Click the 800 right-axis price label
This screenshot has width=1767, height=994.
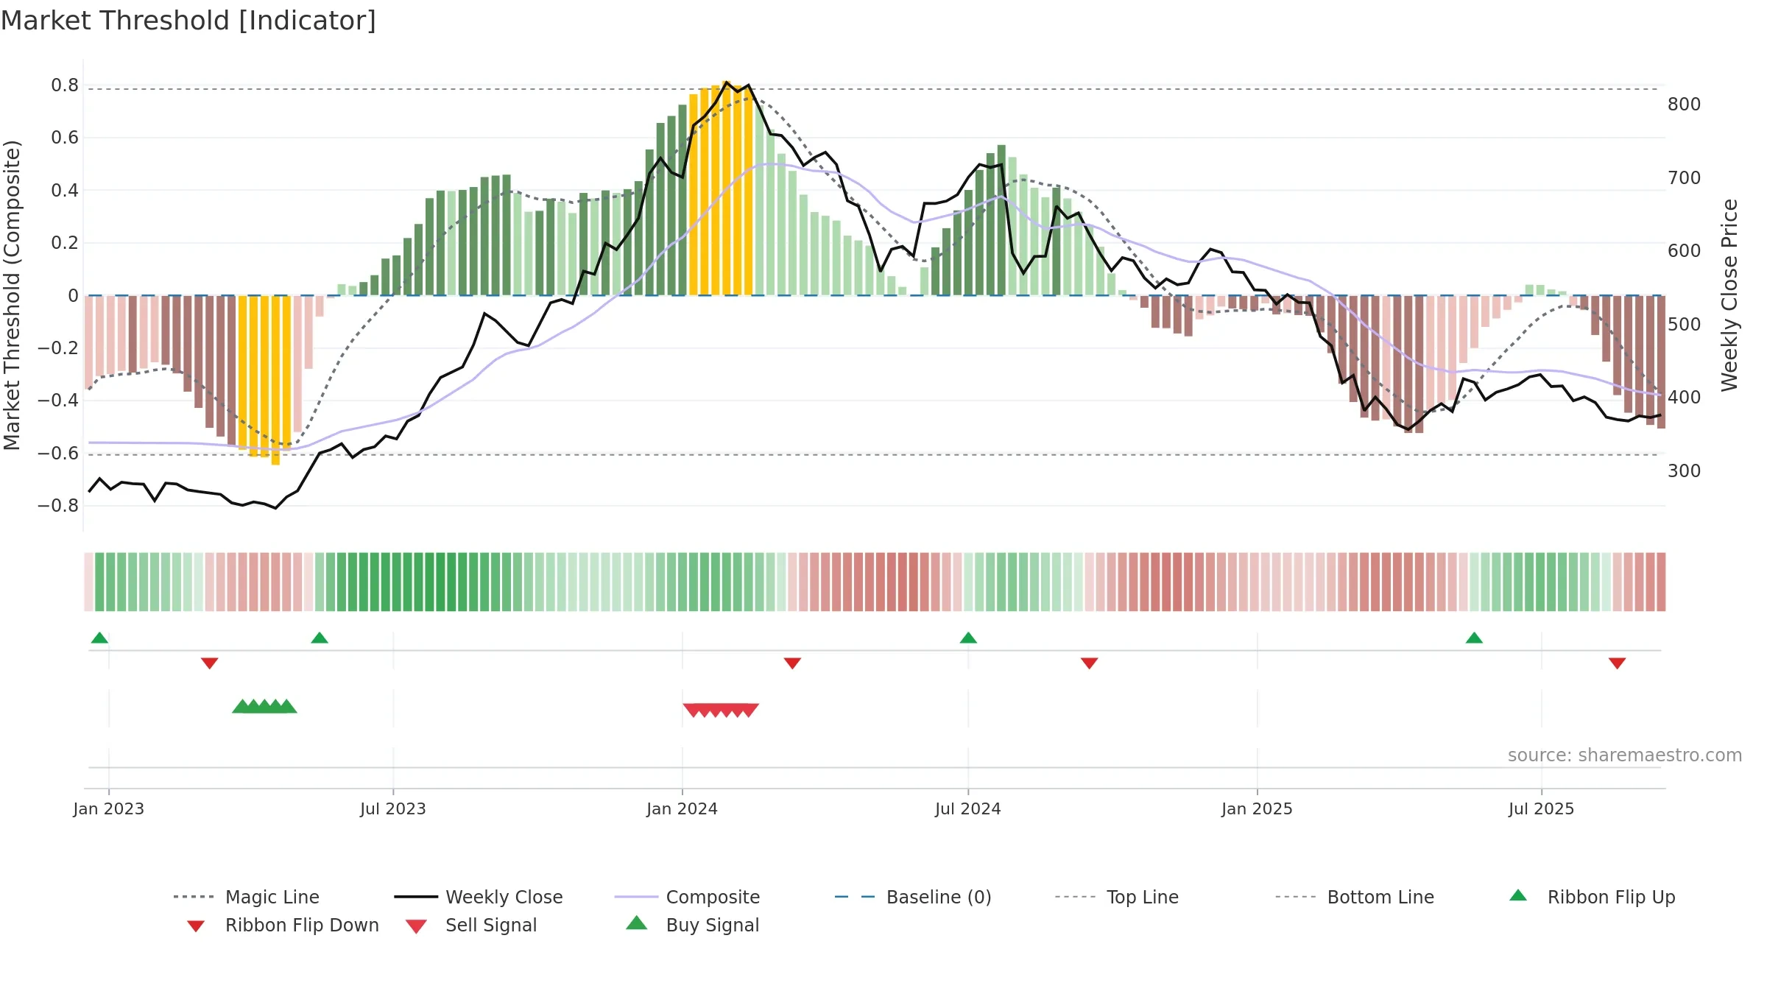(1685, 105)
